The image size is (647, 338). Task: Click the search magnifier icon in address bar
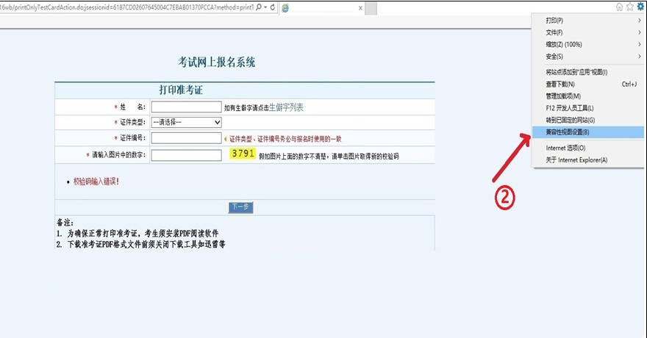pyautogui.click(x=260, y=7)
